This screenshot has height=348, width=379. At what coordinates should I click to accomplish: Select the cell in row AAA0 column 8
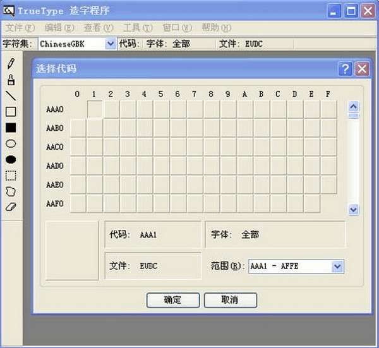212,109
